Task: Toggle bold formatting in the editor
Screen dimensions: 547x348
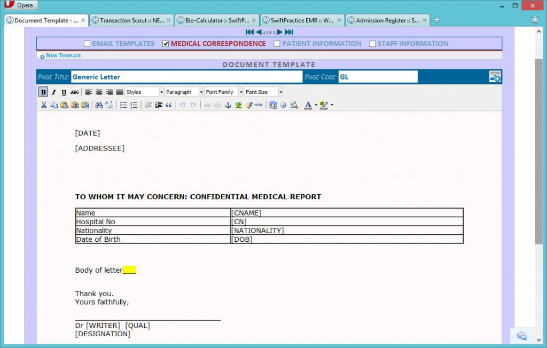Action: coord(43,91)
